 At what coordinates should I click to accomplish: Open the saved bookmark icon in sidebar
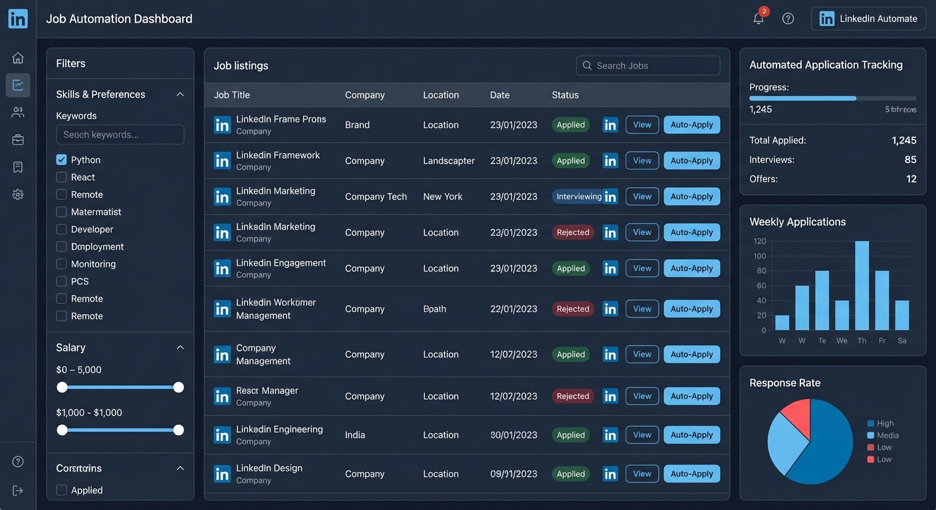click(18, 167)
